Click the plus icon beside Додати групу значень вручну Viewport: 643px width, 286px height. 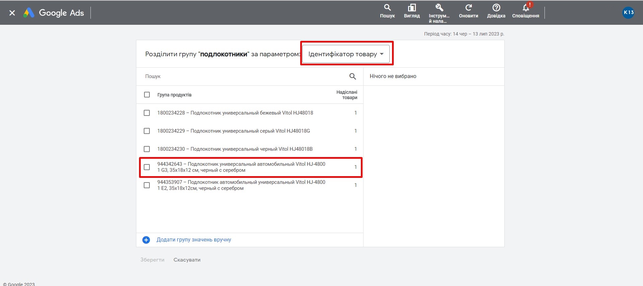[146, 240]
